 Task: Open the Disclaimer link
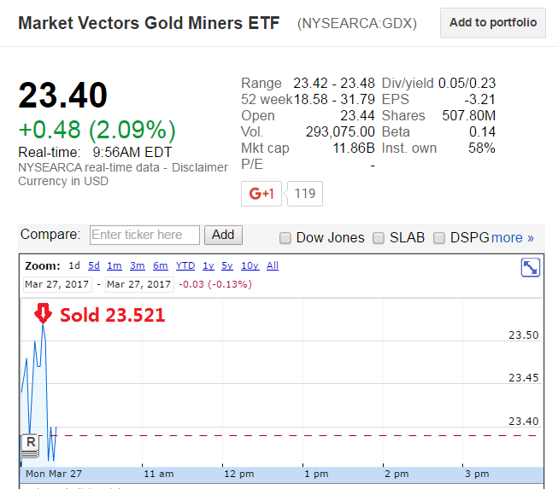200,167
